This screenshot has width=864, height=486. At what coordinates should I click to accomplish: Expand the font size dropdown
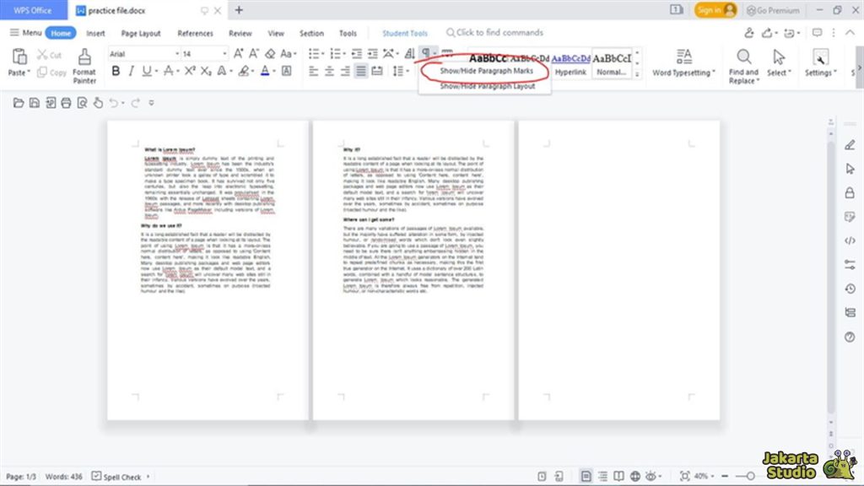[x=224, y=53]
